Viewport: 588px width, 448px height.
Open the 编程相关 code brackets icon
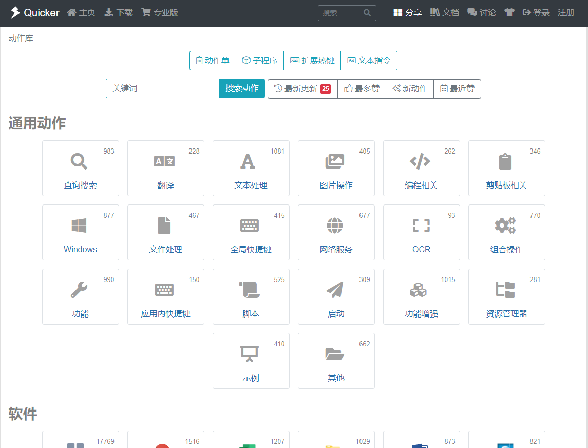pos(420,162)
